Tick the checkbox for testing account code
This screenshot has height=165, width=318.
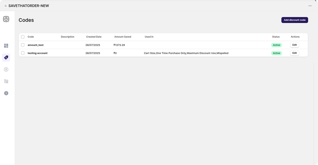23,53
